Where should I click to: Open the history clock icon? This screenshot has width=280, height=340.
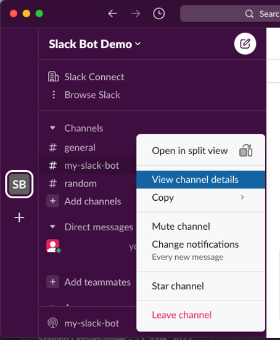point(159,14)
